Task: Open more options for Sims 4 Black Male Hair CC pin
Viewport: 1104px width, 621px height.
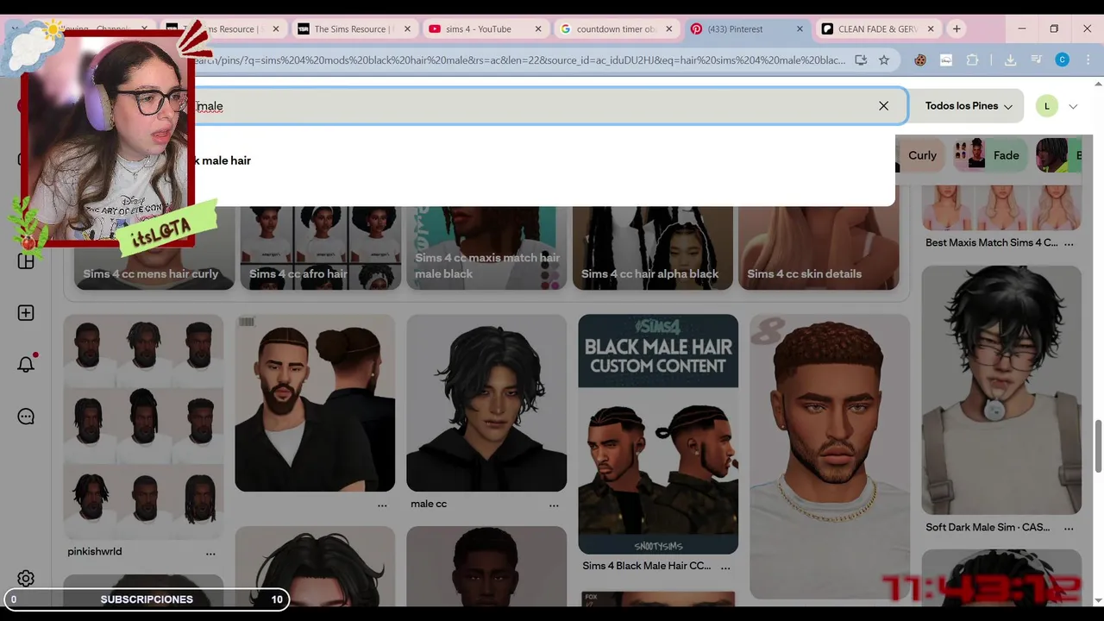Action: [x=725, y=568]
